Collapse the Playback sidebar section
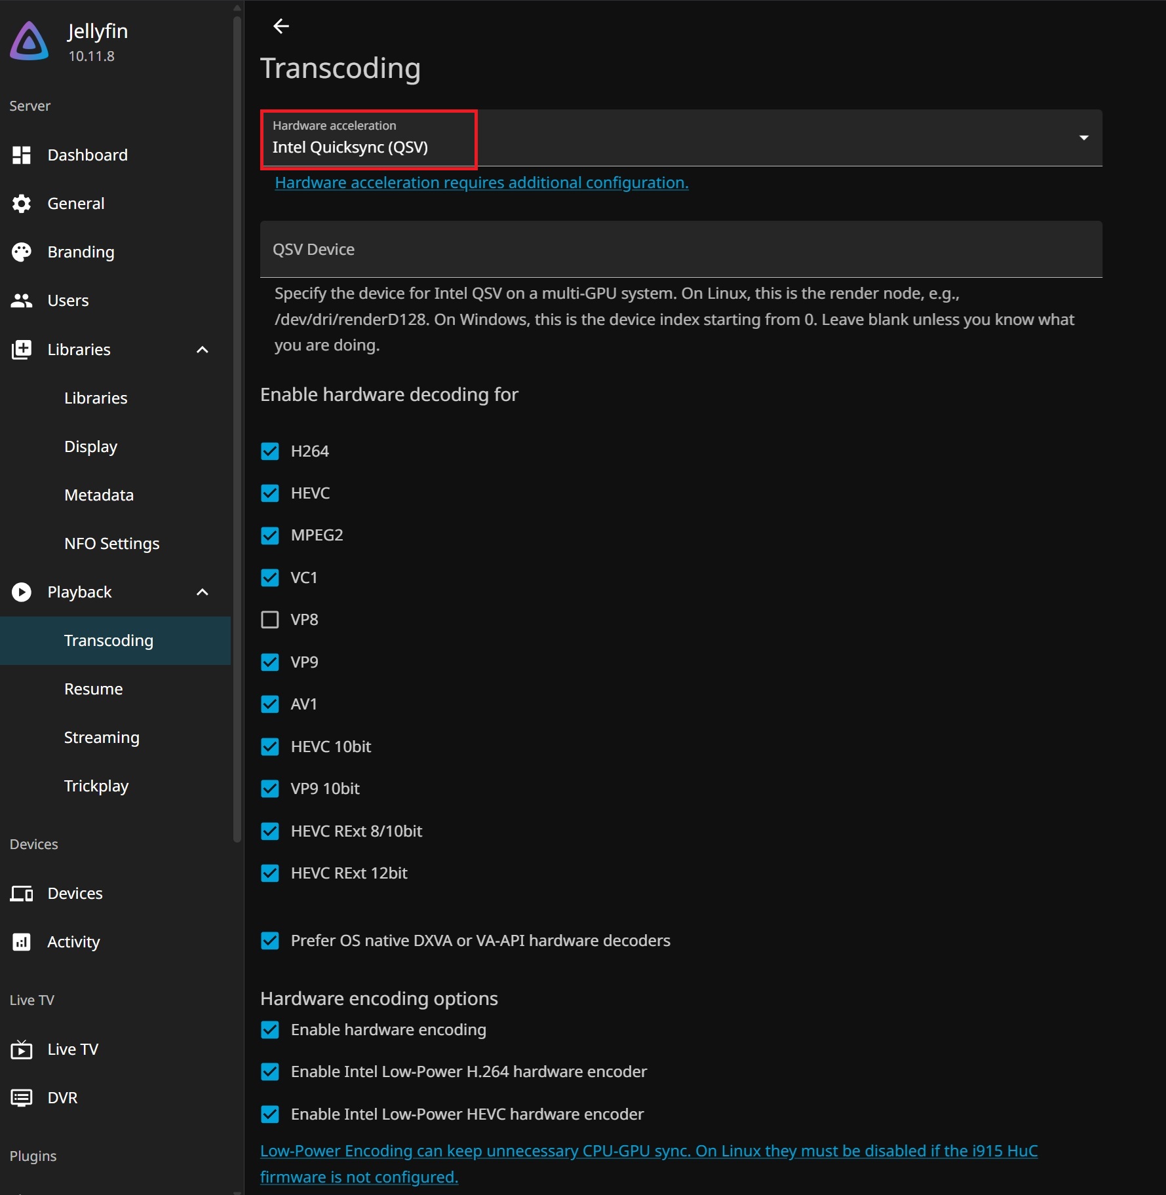Viewport: 1166px width, 1195px height. pos(203,592)
